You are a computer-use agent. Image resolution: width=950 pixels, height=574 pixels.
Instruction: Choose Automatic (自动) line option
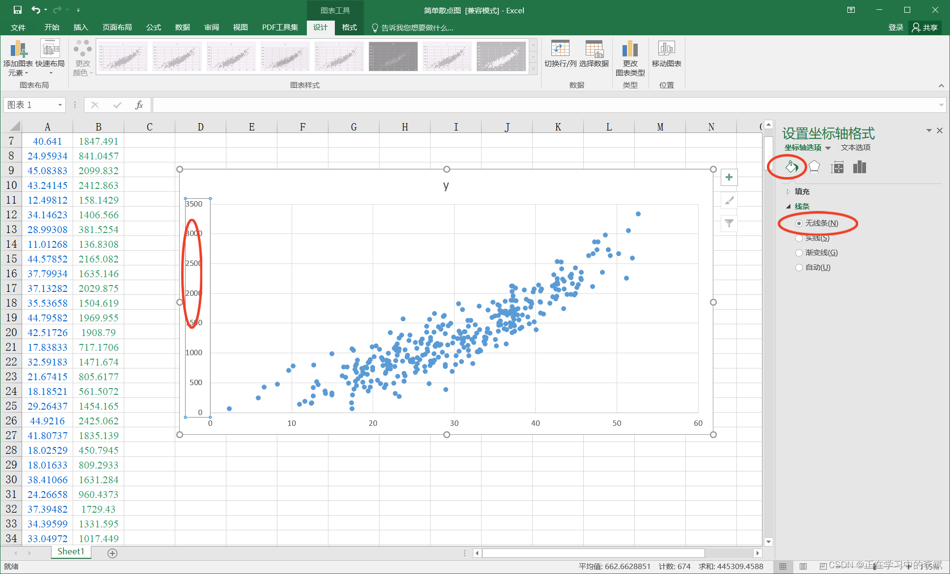[x=799, y=267]
